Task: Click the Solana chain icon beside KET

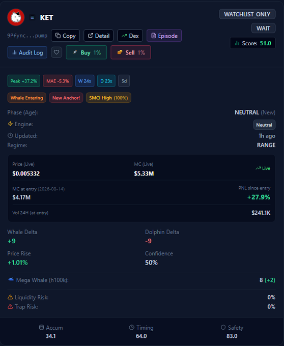Action: point(32,17)
